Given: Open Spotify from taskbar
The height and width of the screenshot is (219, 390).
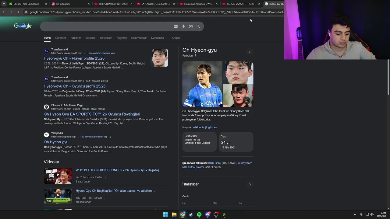Looking at the screenshot, I should tap(199, 214).
